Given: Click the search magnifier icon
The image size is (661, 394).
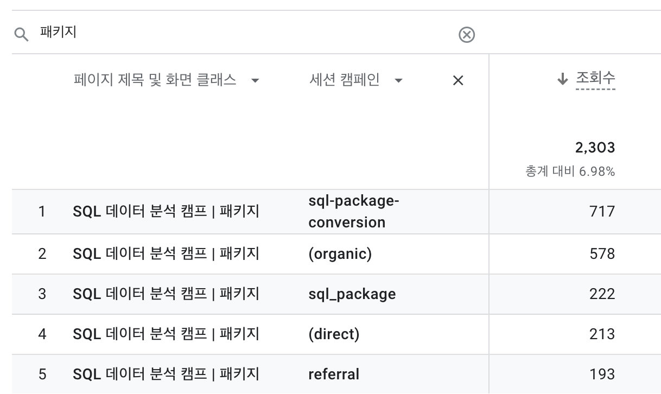Looking at the screenshot, I should (x=21, y=35).
